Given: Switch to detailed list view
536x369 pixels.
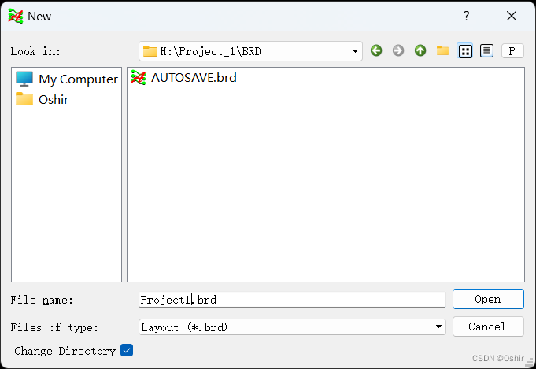Looking at the screenshot, I should point(487,51).
